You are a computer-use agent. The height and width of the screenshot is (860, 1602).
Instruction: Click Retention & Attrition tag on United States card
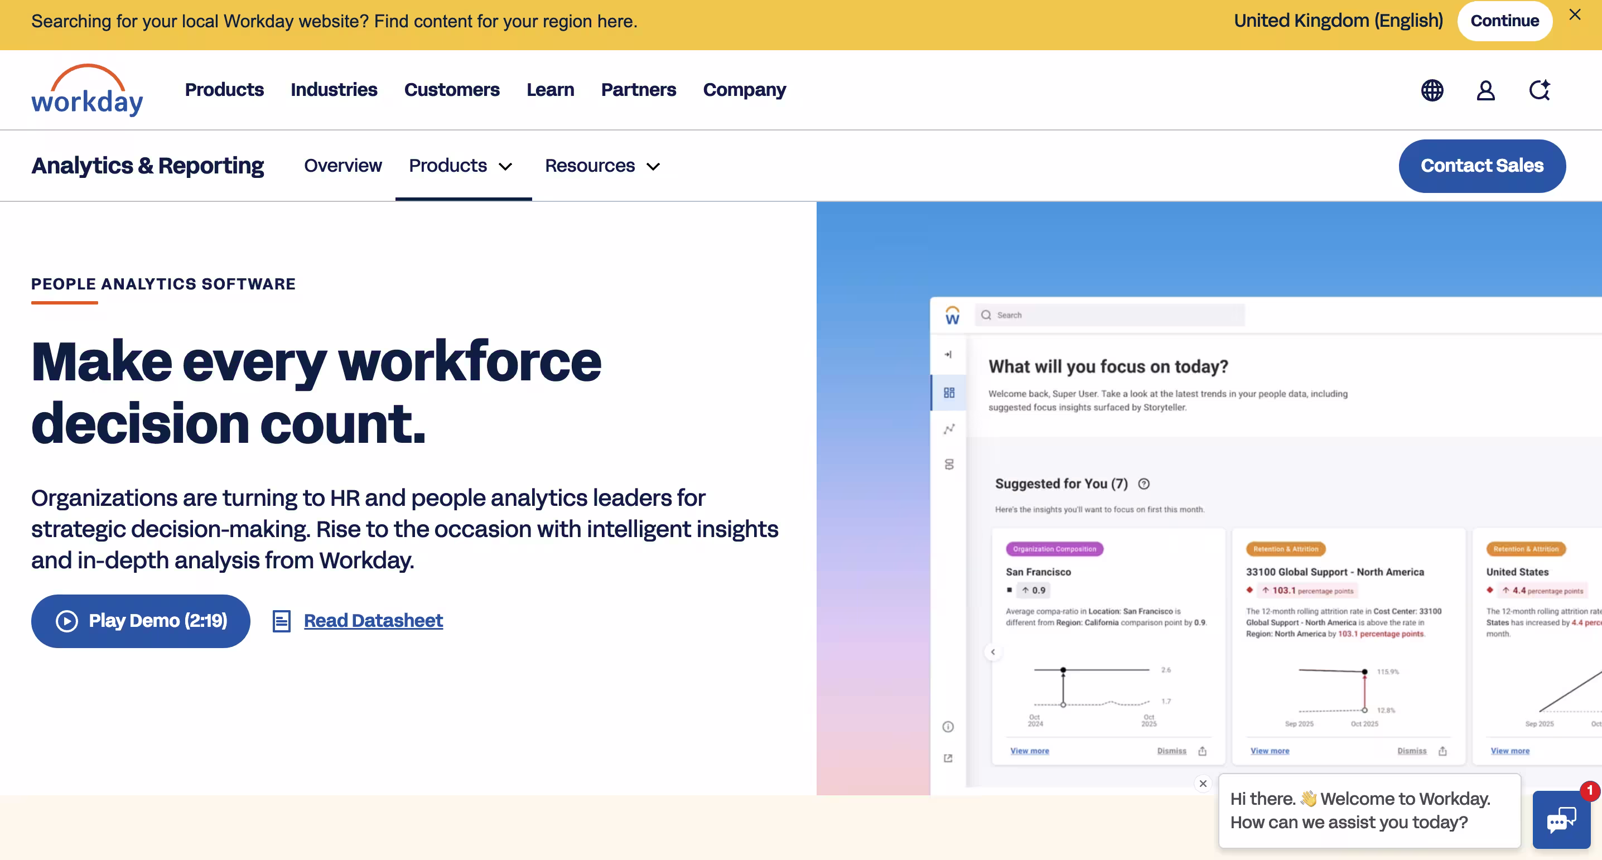pyautogui.click(x=1526, y=549)
